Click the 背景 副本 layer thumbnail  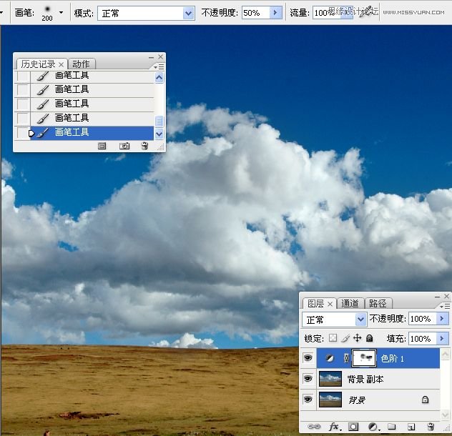[x=330, y=379]
